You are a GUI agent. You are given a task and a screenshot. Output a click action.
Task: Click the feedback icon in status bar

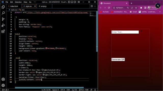(91, 90)
